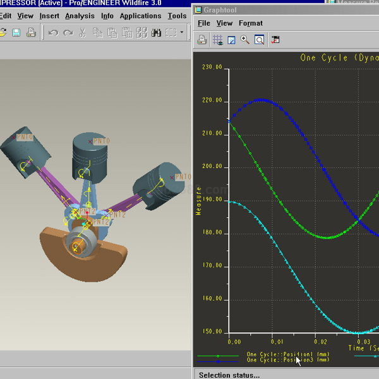The image size is (379, 379).
Task: Toggle the graph grid icon
Action: (x=217, y=40)
